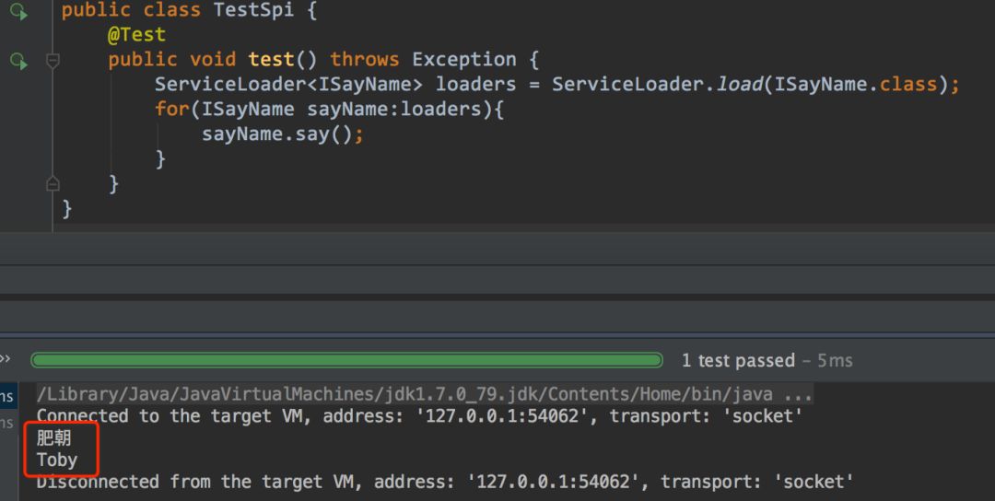Click the green test progress bar
This screenshot has width=995, height=501.
346,360
